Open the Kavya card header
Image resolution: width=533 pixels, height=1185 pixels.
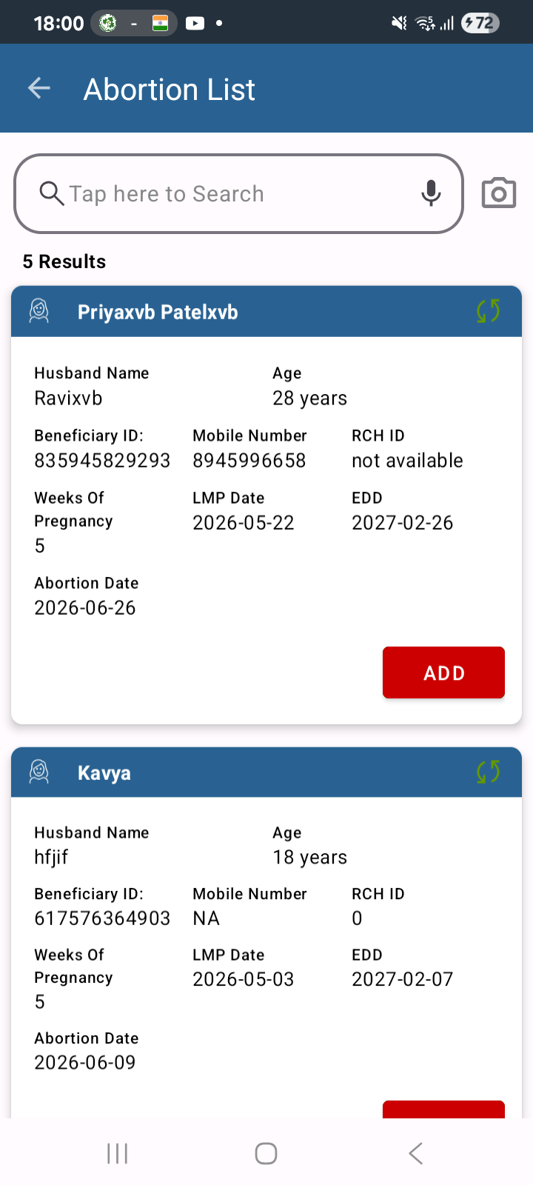266,772
